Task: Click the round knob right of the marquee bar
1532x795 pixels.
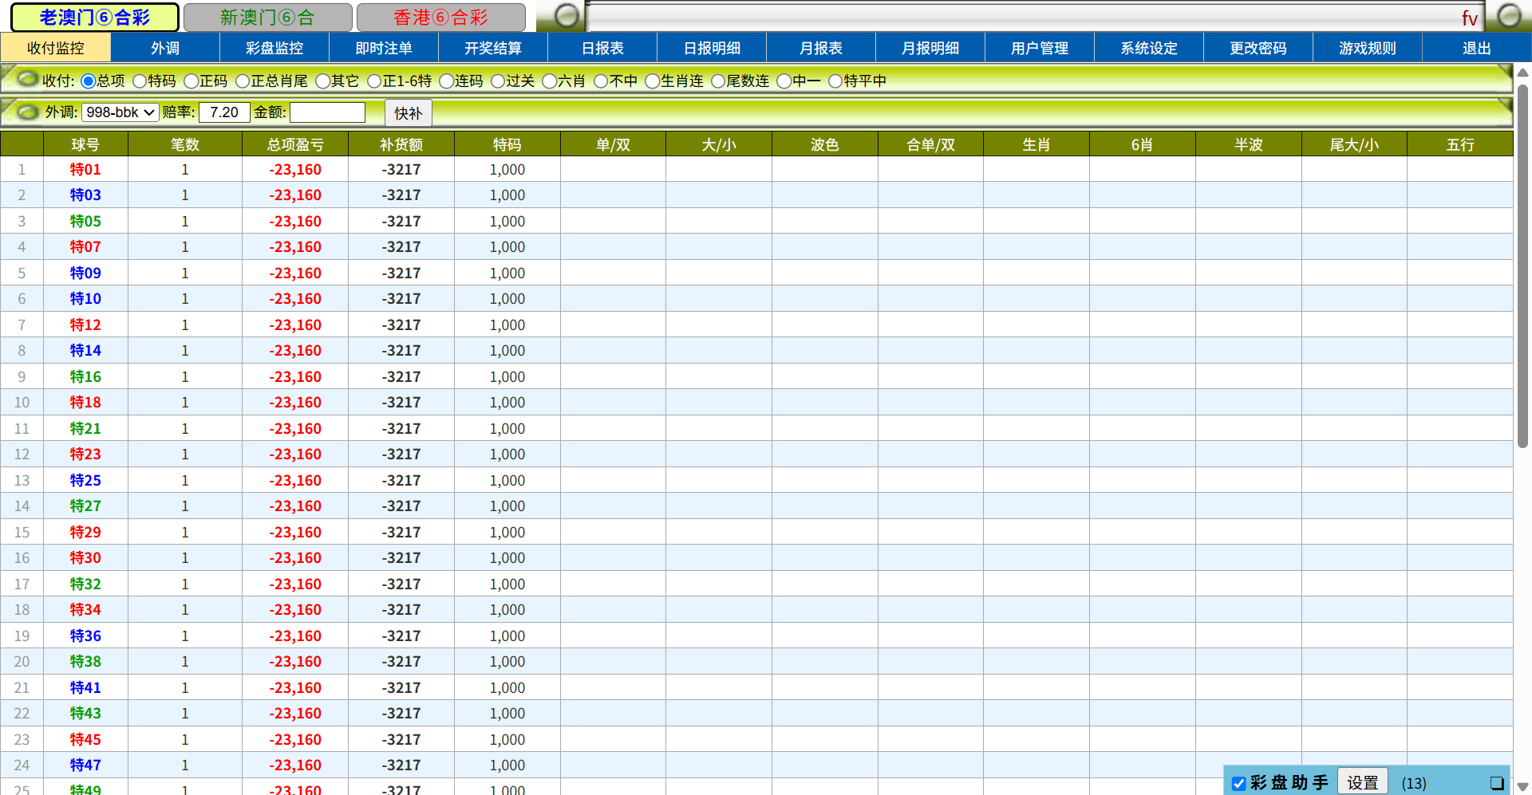Action: click(1509, 16)
